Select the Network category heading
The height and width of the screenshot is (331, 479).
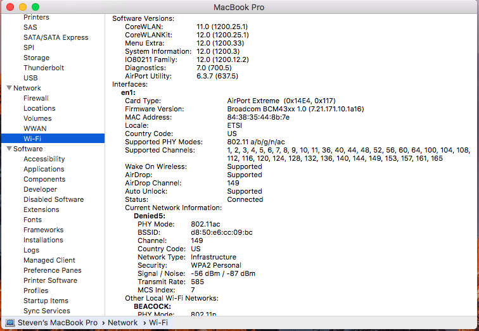pyautogui.click(x=27, y=88)
